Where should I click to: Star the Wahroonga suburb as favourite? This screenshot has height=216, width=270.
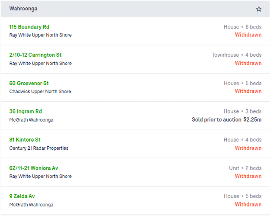(258, 9)
